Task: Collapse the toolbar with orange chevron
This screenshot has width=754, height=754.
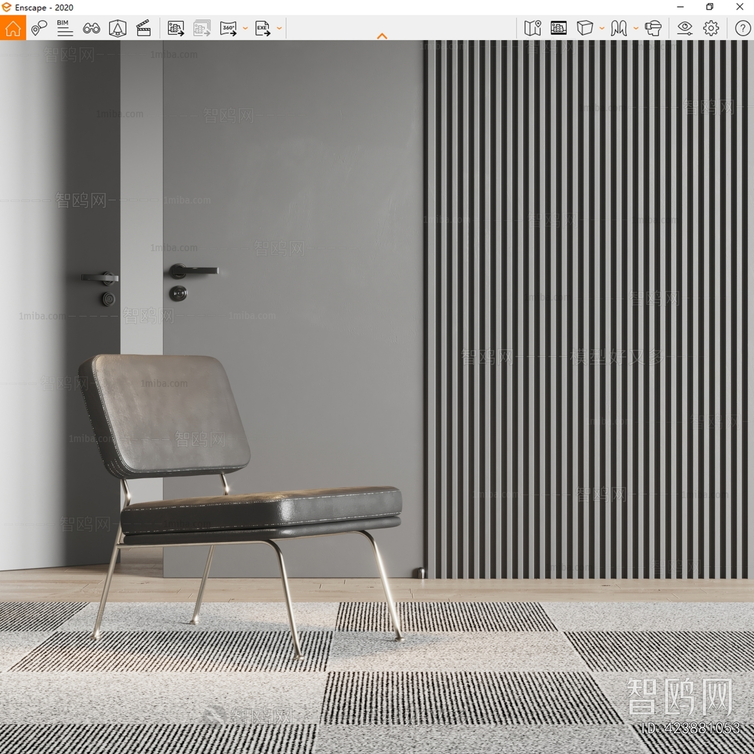Action: [382, 36]
